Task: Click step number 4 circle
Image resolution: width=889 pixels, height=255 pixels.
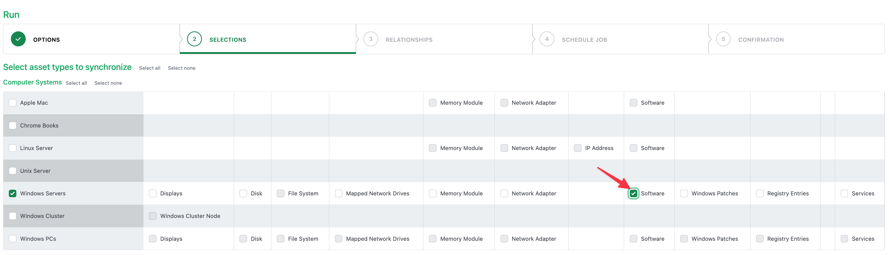Action: click(x=547, y=39)
